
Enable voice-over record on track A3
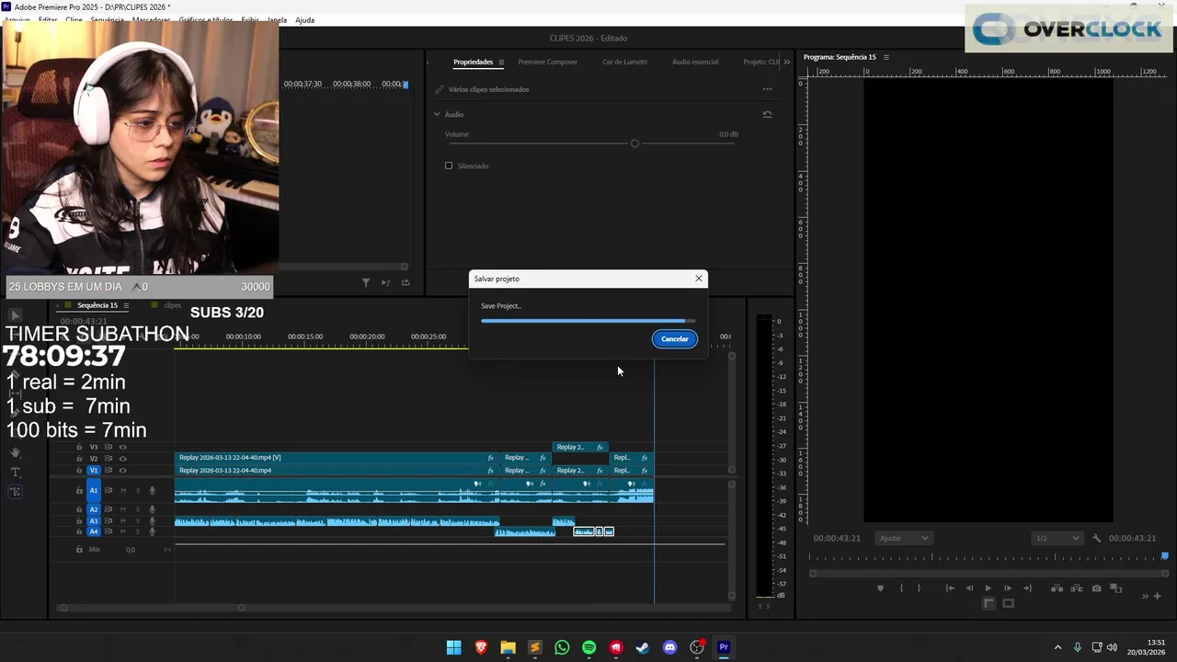[153, 520]
